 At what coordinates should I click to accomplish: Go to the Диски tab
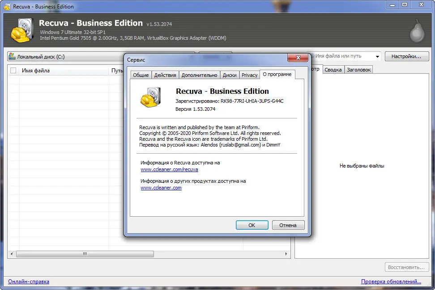(x=230, y=75)
